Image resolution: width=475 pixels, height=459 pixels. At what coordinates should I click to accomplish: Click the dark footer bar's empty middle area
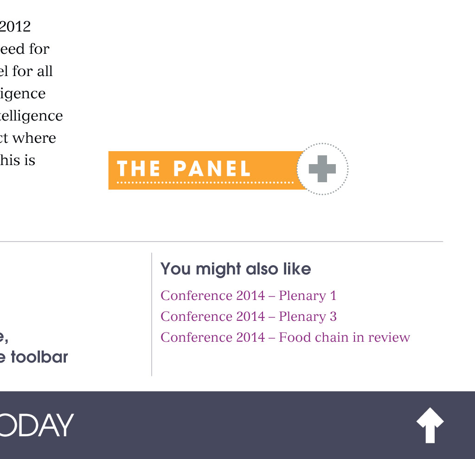tap(241, 425)
